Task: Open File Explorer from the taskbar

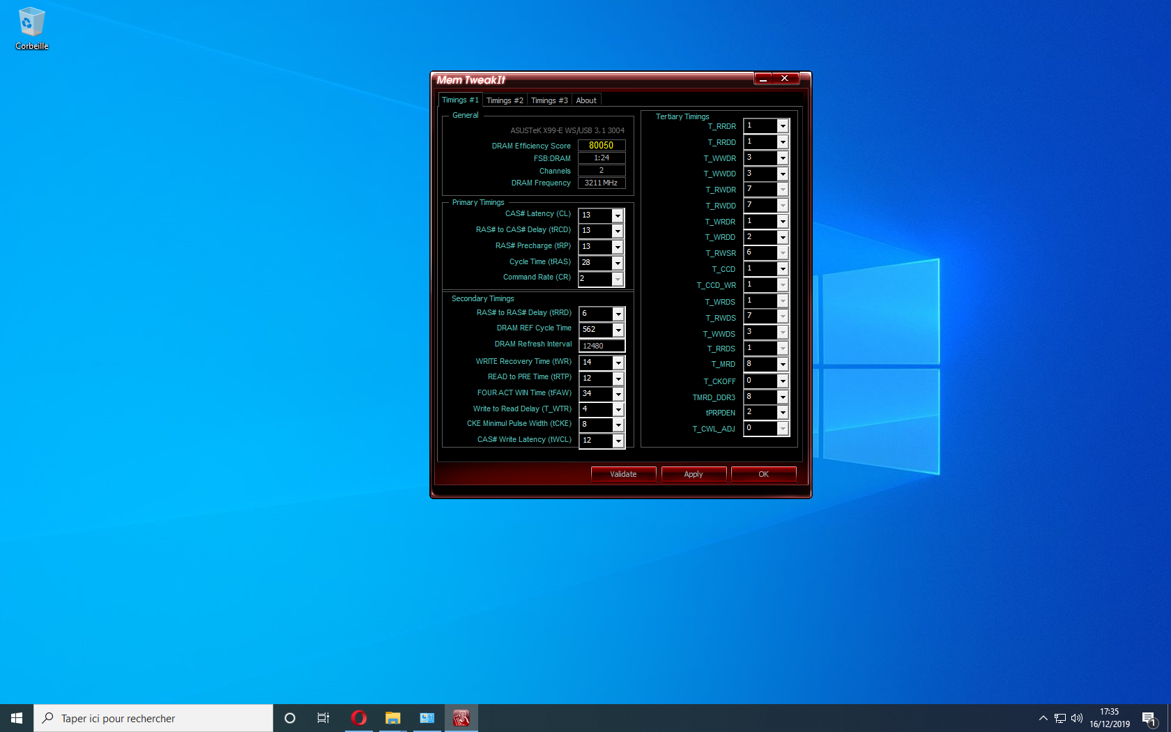Action: tap(392, 718)
